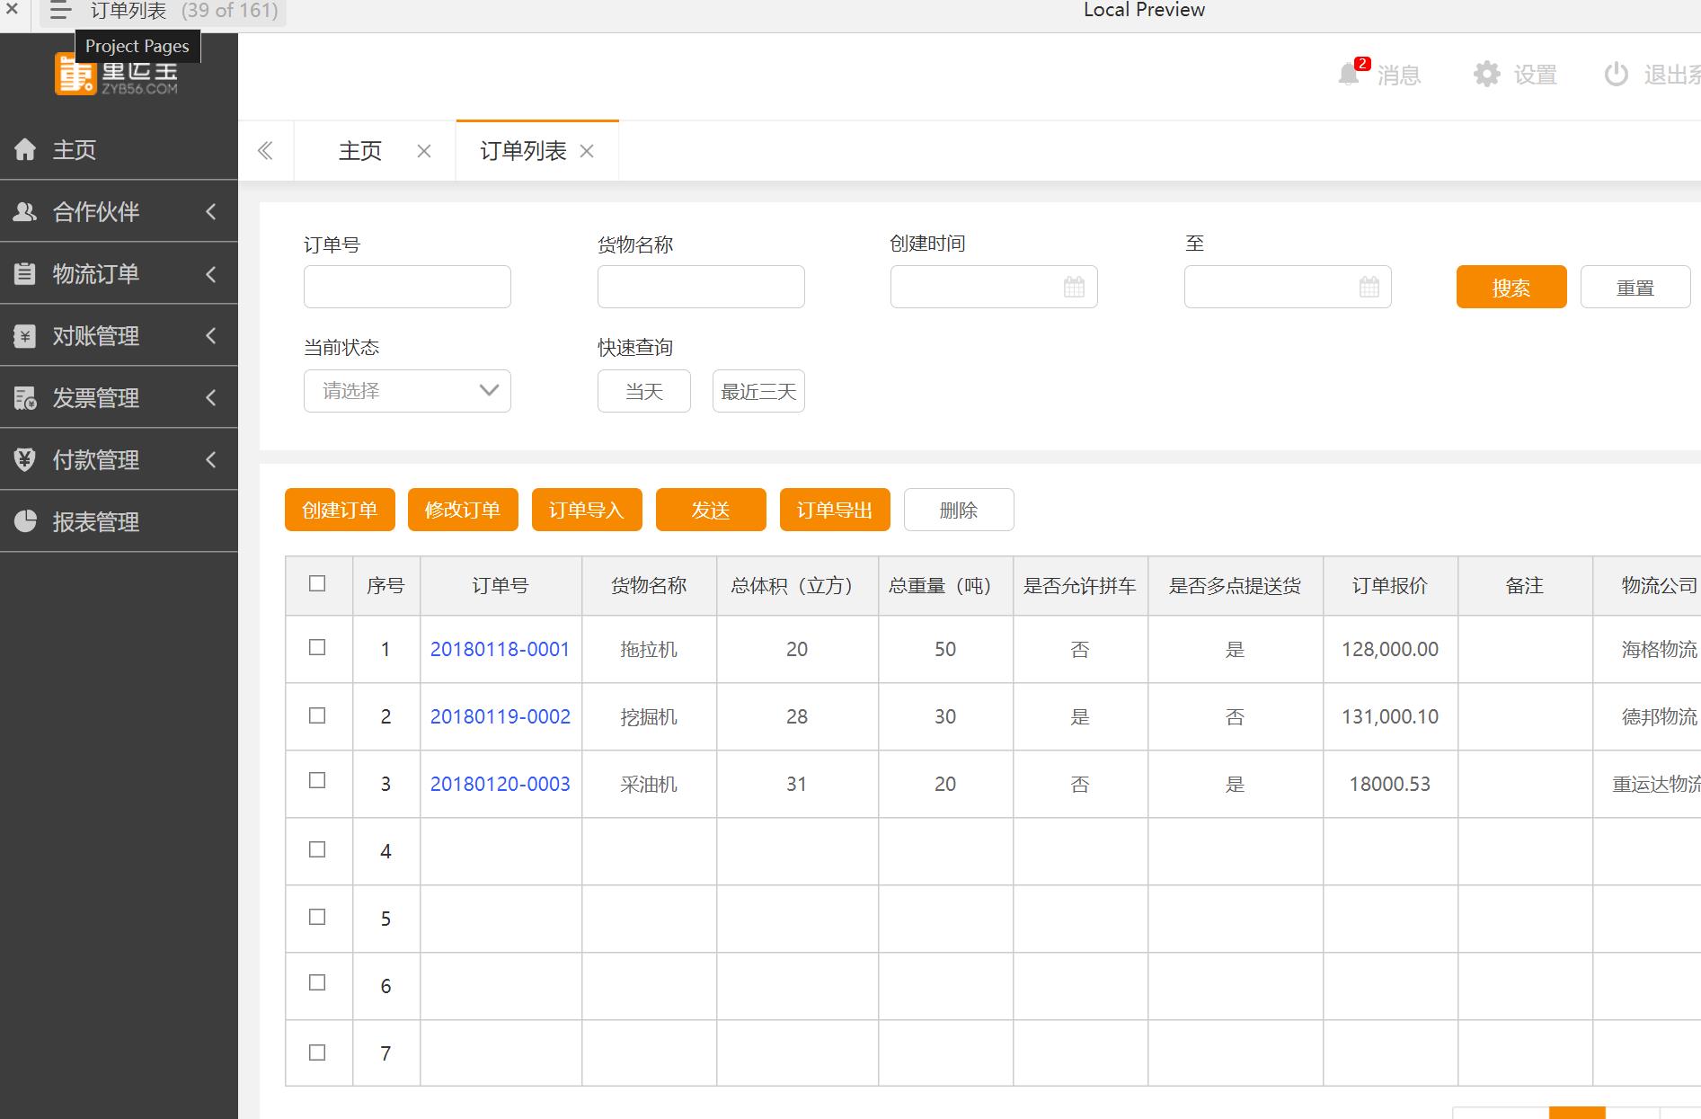Close the preview with the top-left X
1701x1119 pixels.
[x=13, y=10]
